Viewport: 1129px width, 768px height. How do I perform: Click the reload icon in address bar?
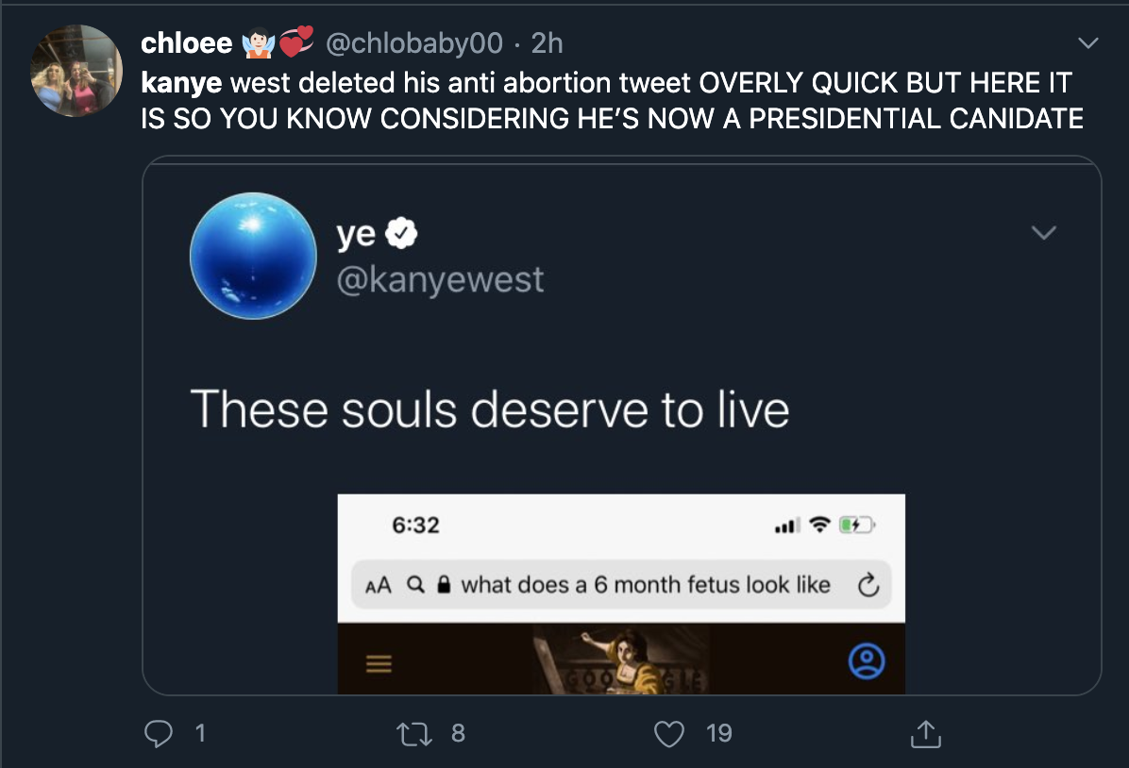point(867,586)
